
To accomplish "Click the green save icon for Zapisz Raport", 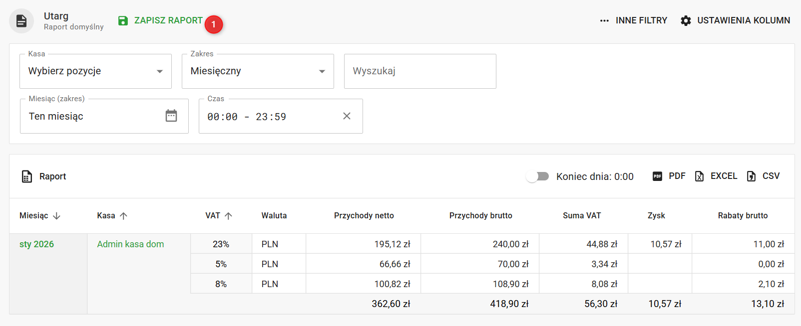I will tap(123, 21).
